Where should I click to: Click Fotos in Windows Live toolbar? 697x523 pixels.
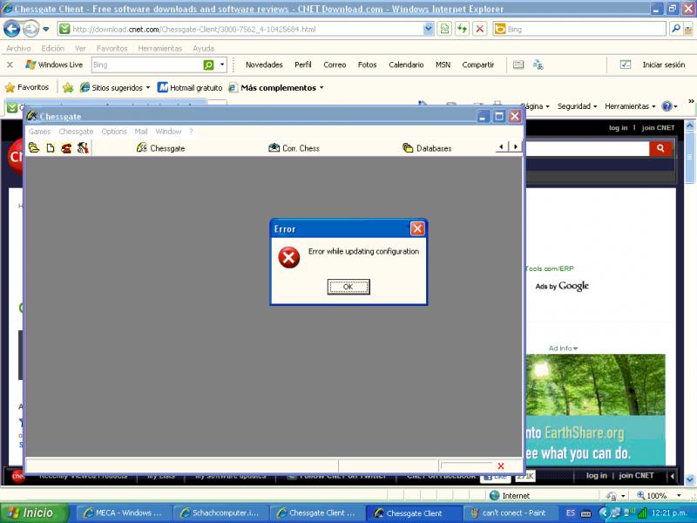(x=367, y=65)
